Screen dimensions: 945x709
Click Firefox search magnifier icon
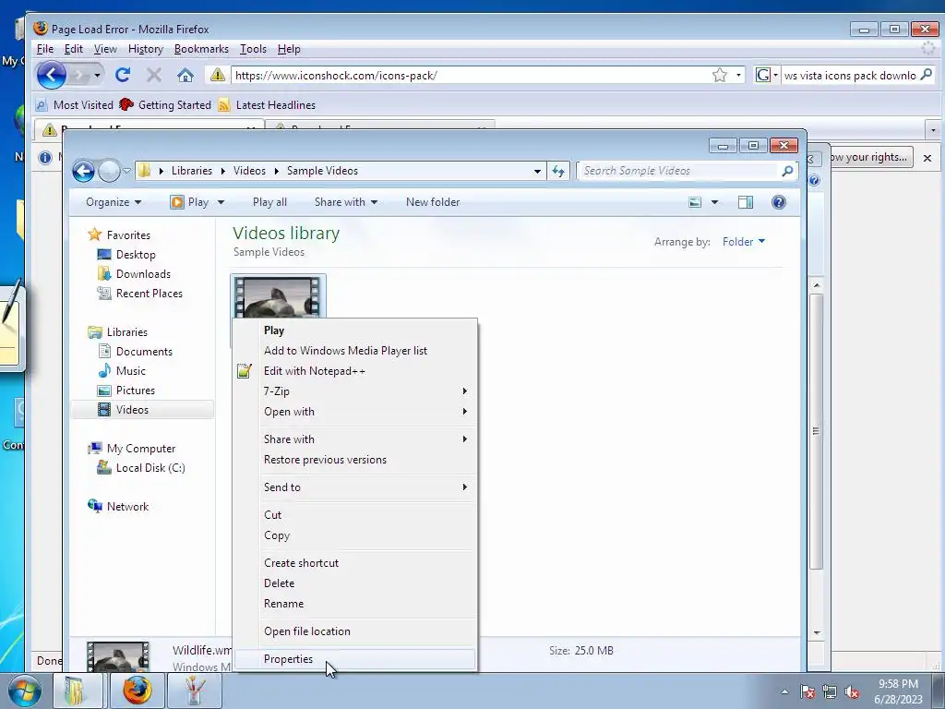[x=927, y=75]
